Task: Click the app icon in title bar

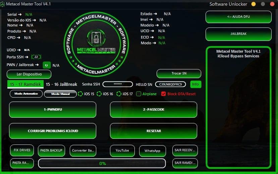Action: tap(3, 4)
